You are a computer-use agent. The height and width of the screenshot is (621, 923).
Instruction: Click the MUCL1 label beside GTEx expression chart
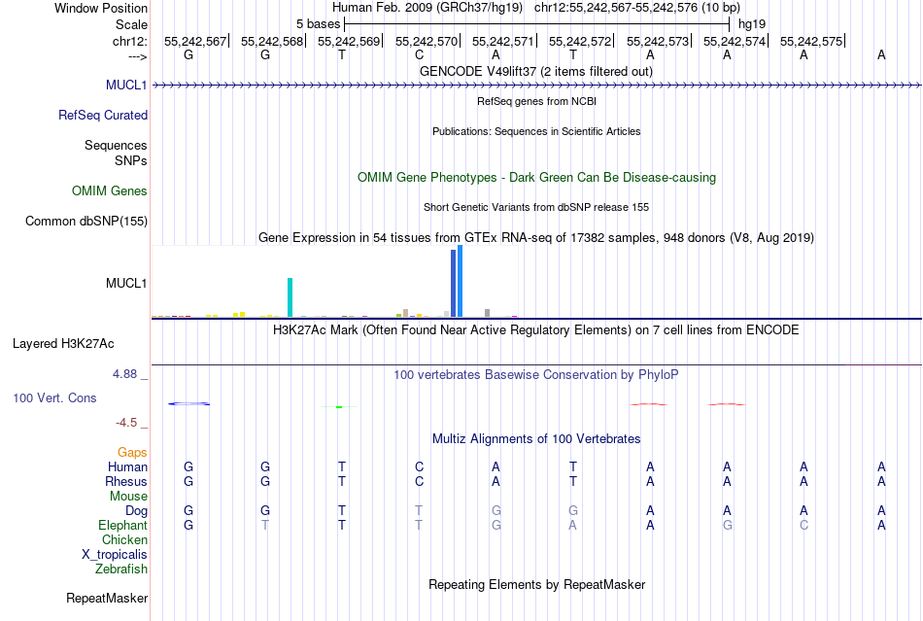tap(126, 284)
